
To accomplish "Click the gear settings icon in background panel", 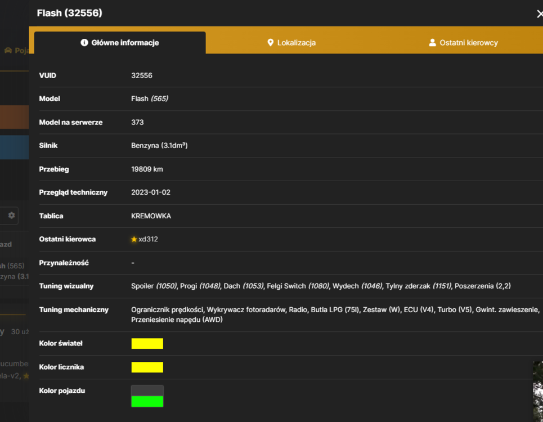I will [11, 216].
